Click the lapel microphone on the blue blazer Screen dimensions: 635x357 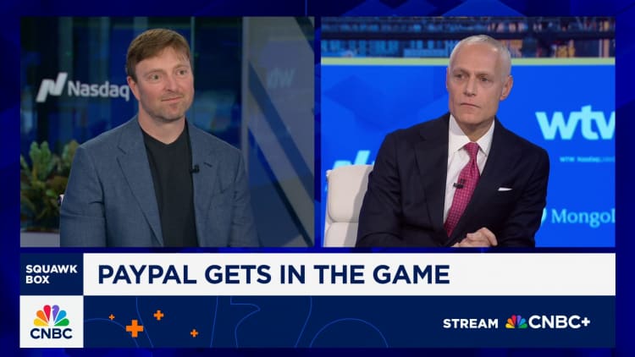click(x=195, y=169)
